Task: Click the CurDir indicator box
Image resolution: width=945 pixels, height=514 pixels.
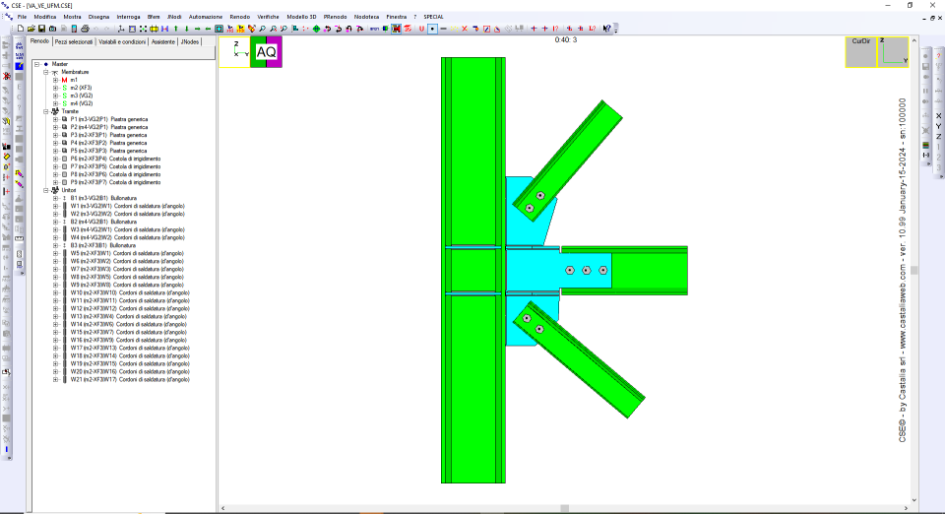Action: tap(860, 52)
